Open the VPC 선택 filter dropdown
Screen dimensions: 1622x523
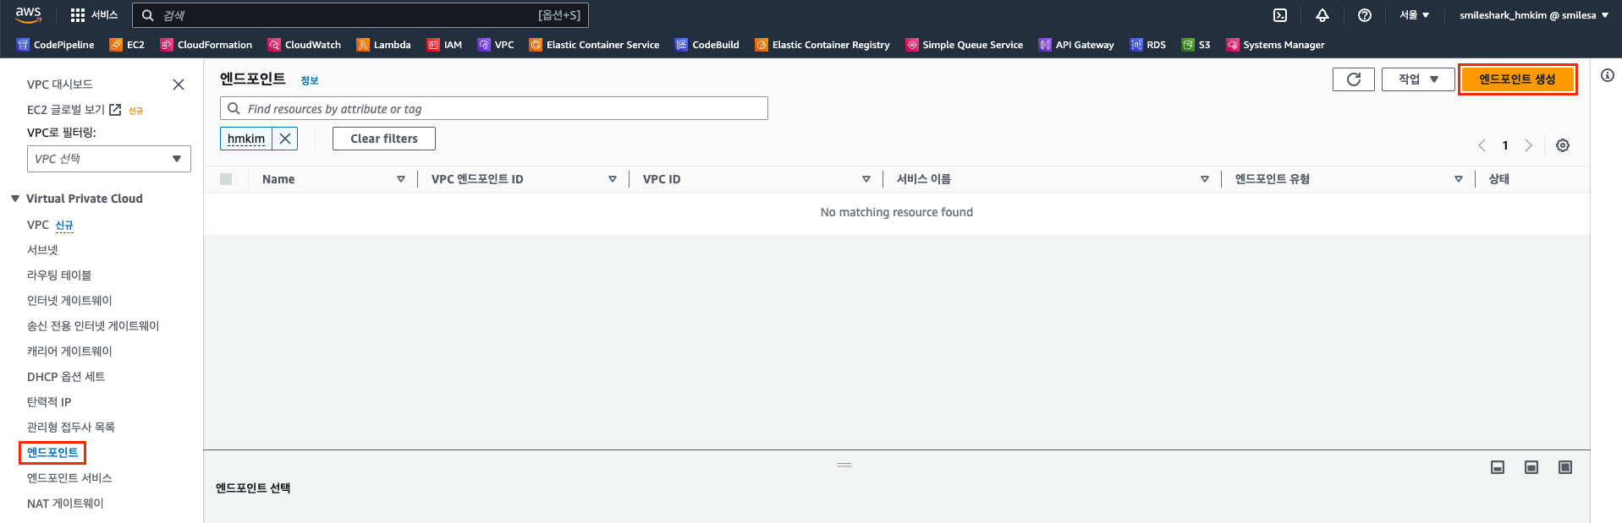coord(109,159)
